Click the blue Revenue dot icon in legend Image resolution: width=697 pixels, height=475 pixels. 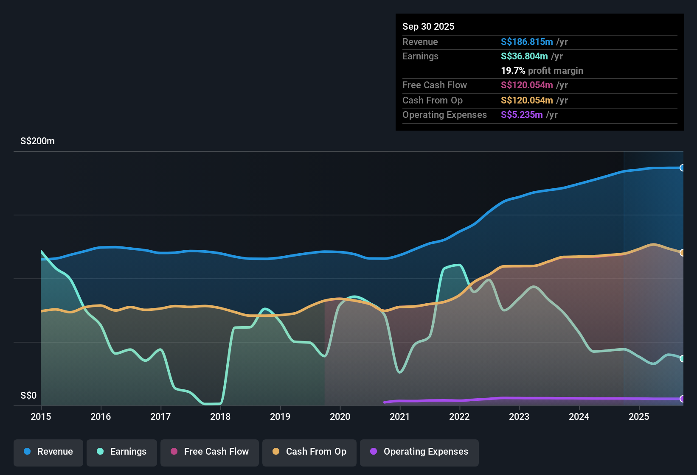(x=27, y=452)
